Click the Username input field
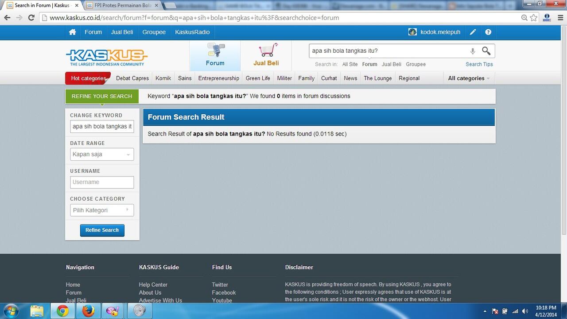The image size is (567, 319). (102, 182)
